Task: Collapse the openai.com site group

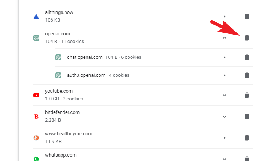Action: (224, 38)
